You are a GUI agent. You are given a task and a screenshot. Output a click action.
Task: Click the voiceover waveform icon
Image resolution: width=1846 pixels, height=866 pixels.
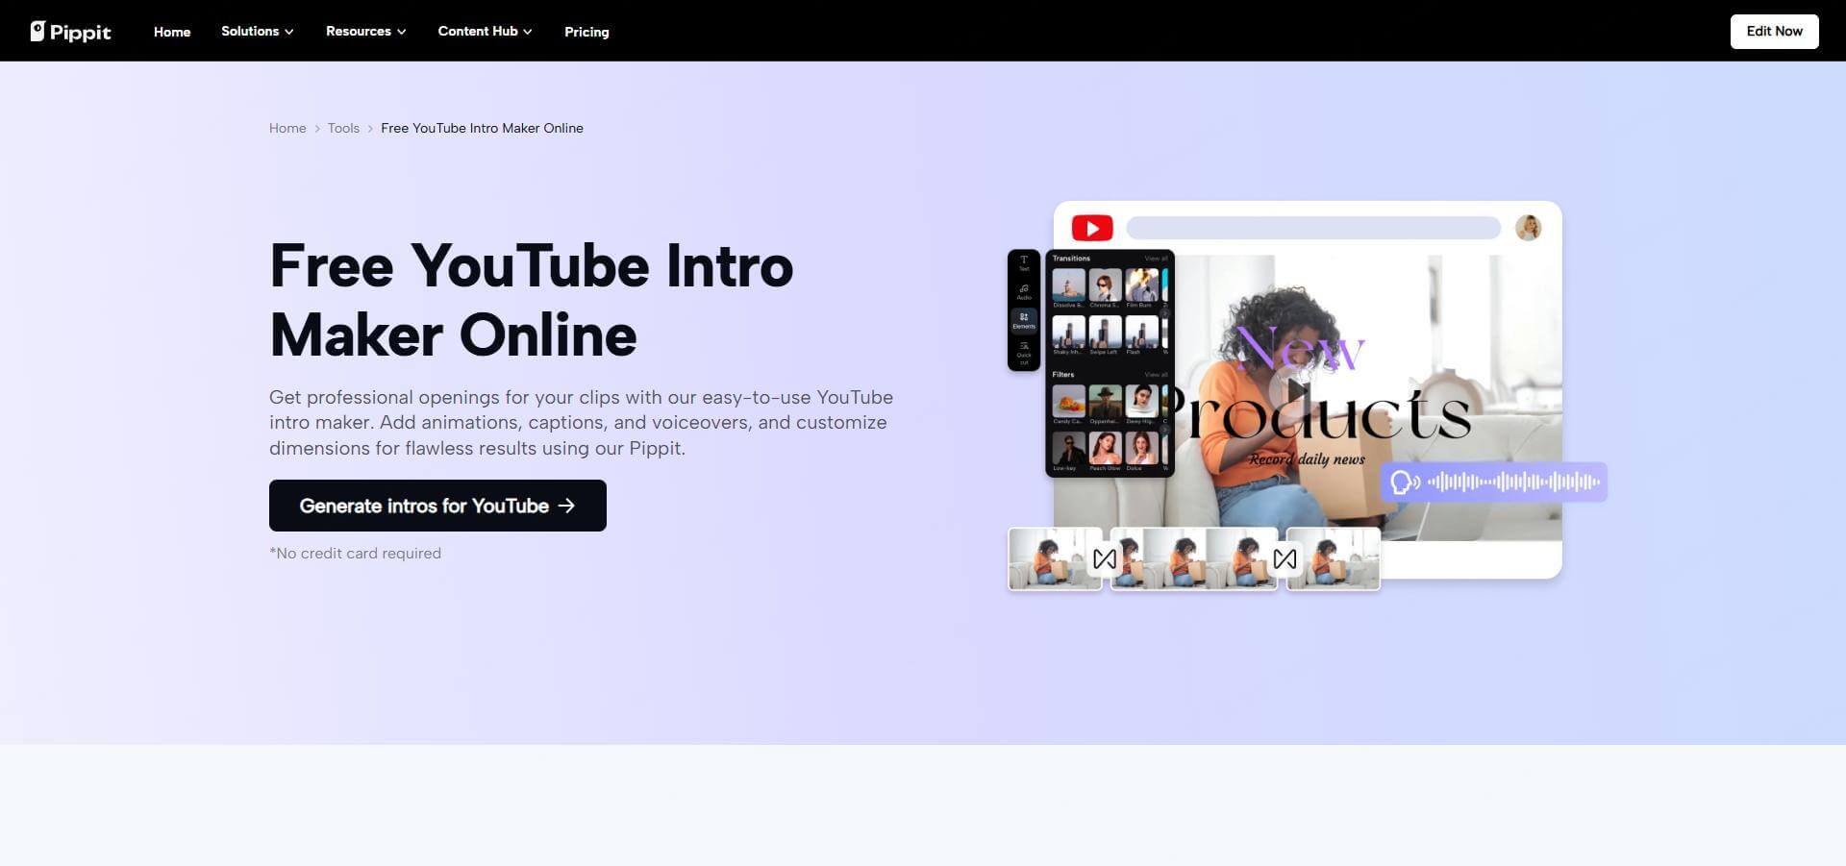pyautogui.click(x=1404, y=482)
